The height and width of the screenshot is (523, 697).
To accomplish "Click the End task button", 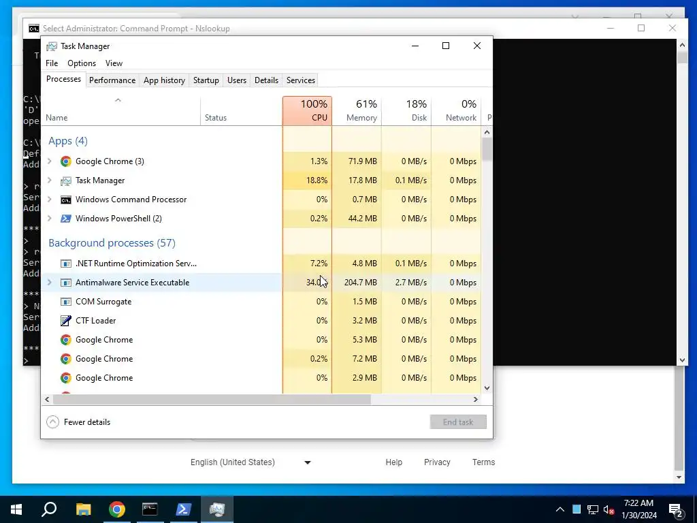I will [458, 422].
